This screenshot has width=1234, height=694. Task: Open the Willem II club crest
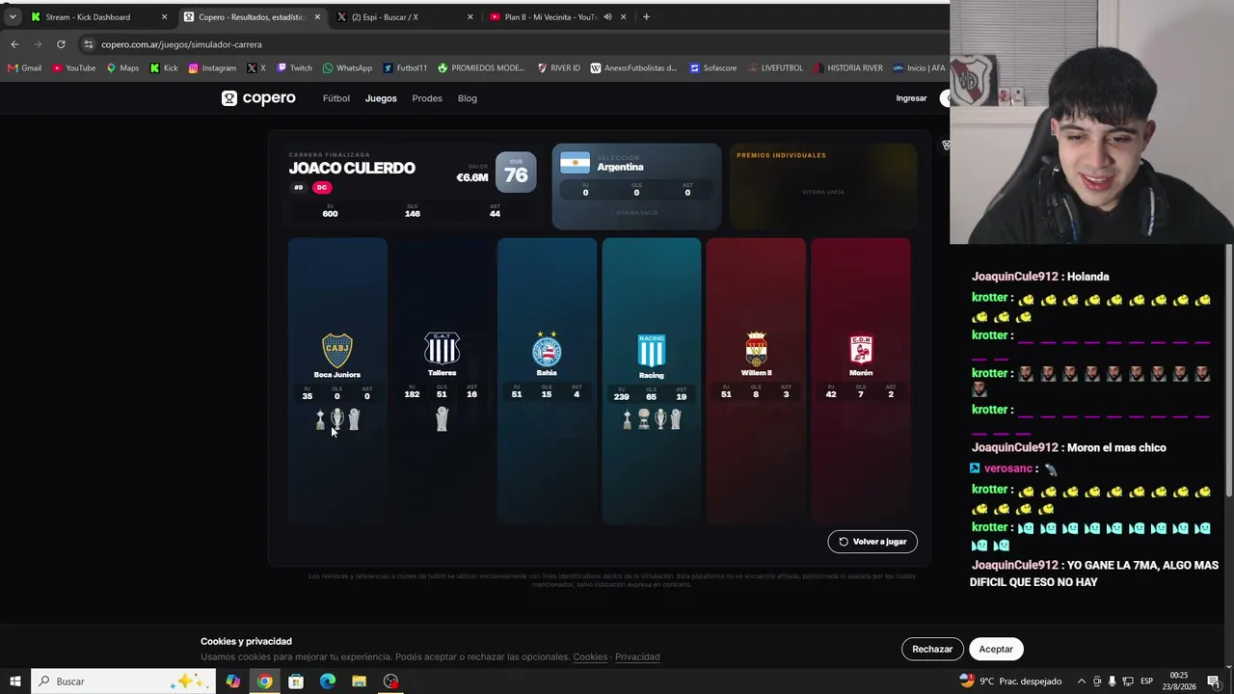[756, 349]
